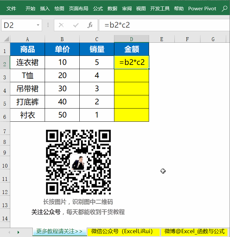Click the confirm checkmark icon in formula bar
This screenshot has height=237, width=230.
[75, 25]
